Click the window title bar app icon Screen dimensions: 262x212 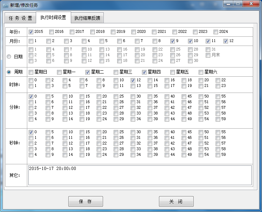click(x=6, y=5)
